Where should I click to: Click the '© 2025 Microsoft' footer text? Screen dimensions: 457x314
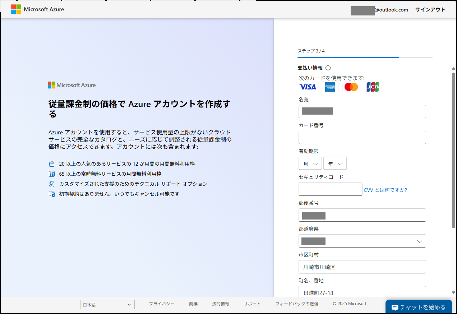click(350, 304)
